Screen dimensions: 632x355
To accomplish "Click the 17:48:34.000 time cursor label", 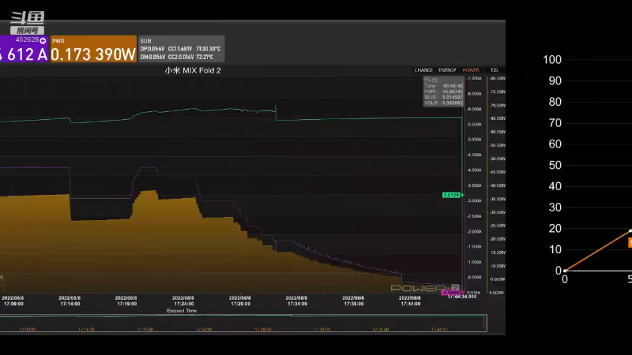I will point(462,297).
